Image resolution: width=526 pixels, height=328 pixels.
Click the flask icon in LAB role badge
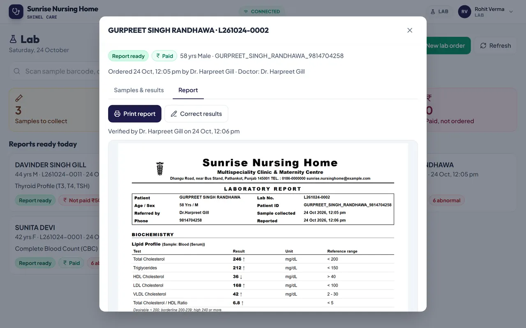pyautogui.click(x=433, y=11)
